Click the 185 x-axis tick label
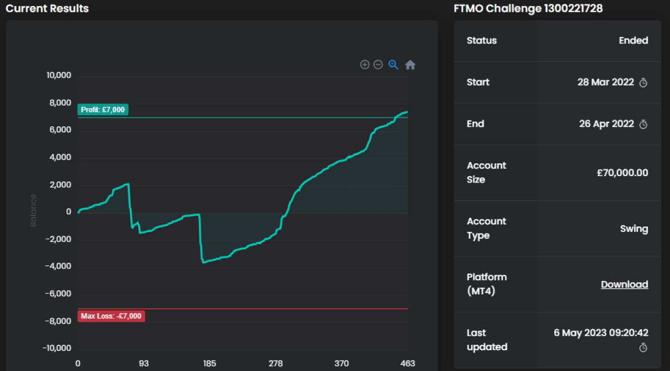This screenshot has height=371, width=670. click(x=210, y=364)
